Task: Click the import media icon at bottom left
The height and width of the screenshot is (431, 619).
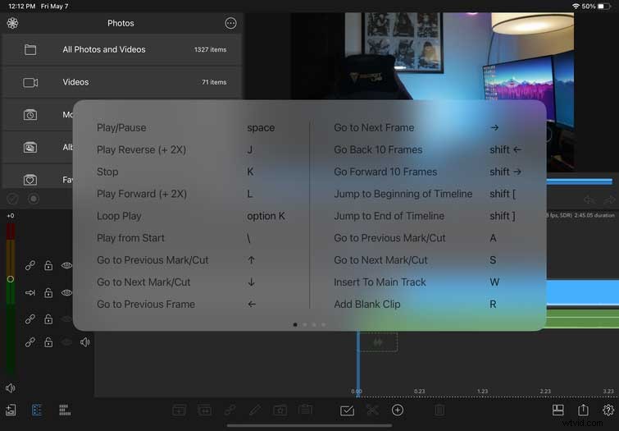Action: pyautogui.click(x=11, y=410)
